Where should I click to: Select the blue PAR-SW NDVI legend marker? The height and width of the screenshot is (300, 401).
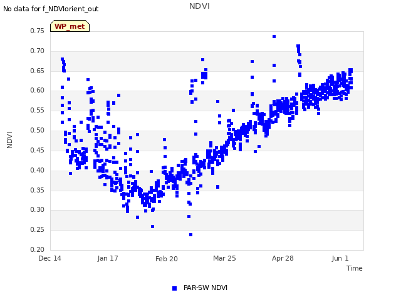pyautogui.click(x=174, y=288)
